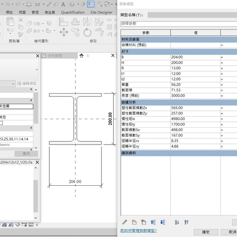Click the New Parameter icon

(x=134, y=222)
